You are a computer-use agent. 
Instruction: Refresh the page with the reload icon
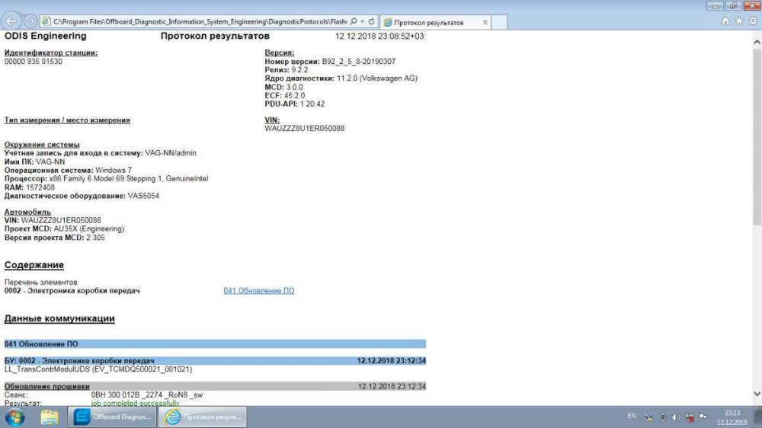(371, 22)
